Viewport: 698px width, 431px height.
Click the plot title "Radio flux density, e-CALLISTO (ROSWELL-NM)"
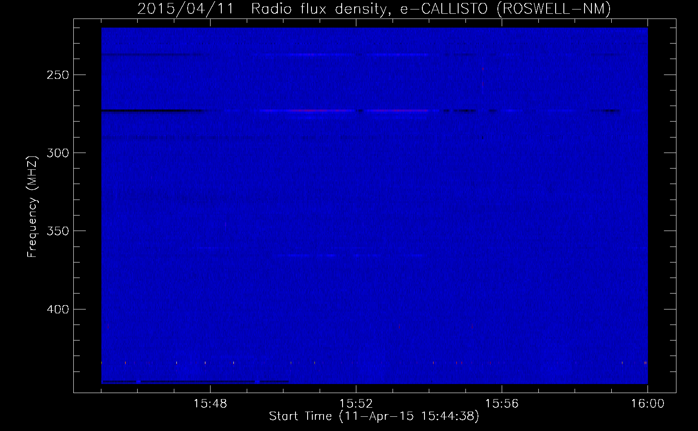pyautogui.click(x=431, y=9)
